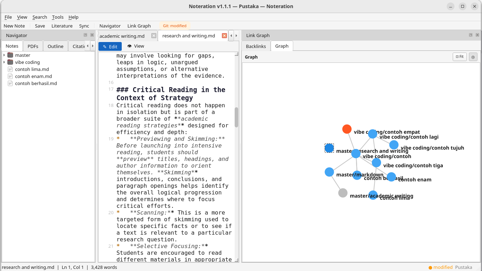Screen dimensions: 482x271
Task: Click Ln 1, Col 1 indicator
Action: [73, 267]
